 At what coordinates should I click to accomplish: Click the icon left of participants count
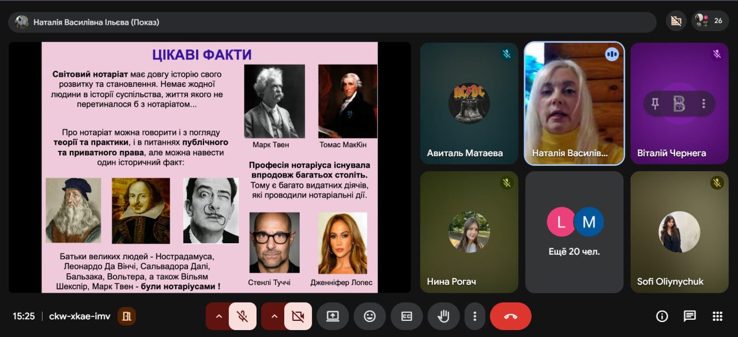(x=676, y=21)
